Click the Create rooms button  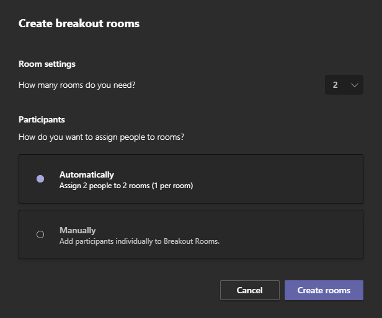pos(324,290)
